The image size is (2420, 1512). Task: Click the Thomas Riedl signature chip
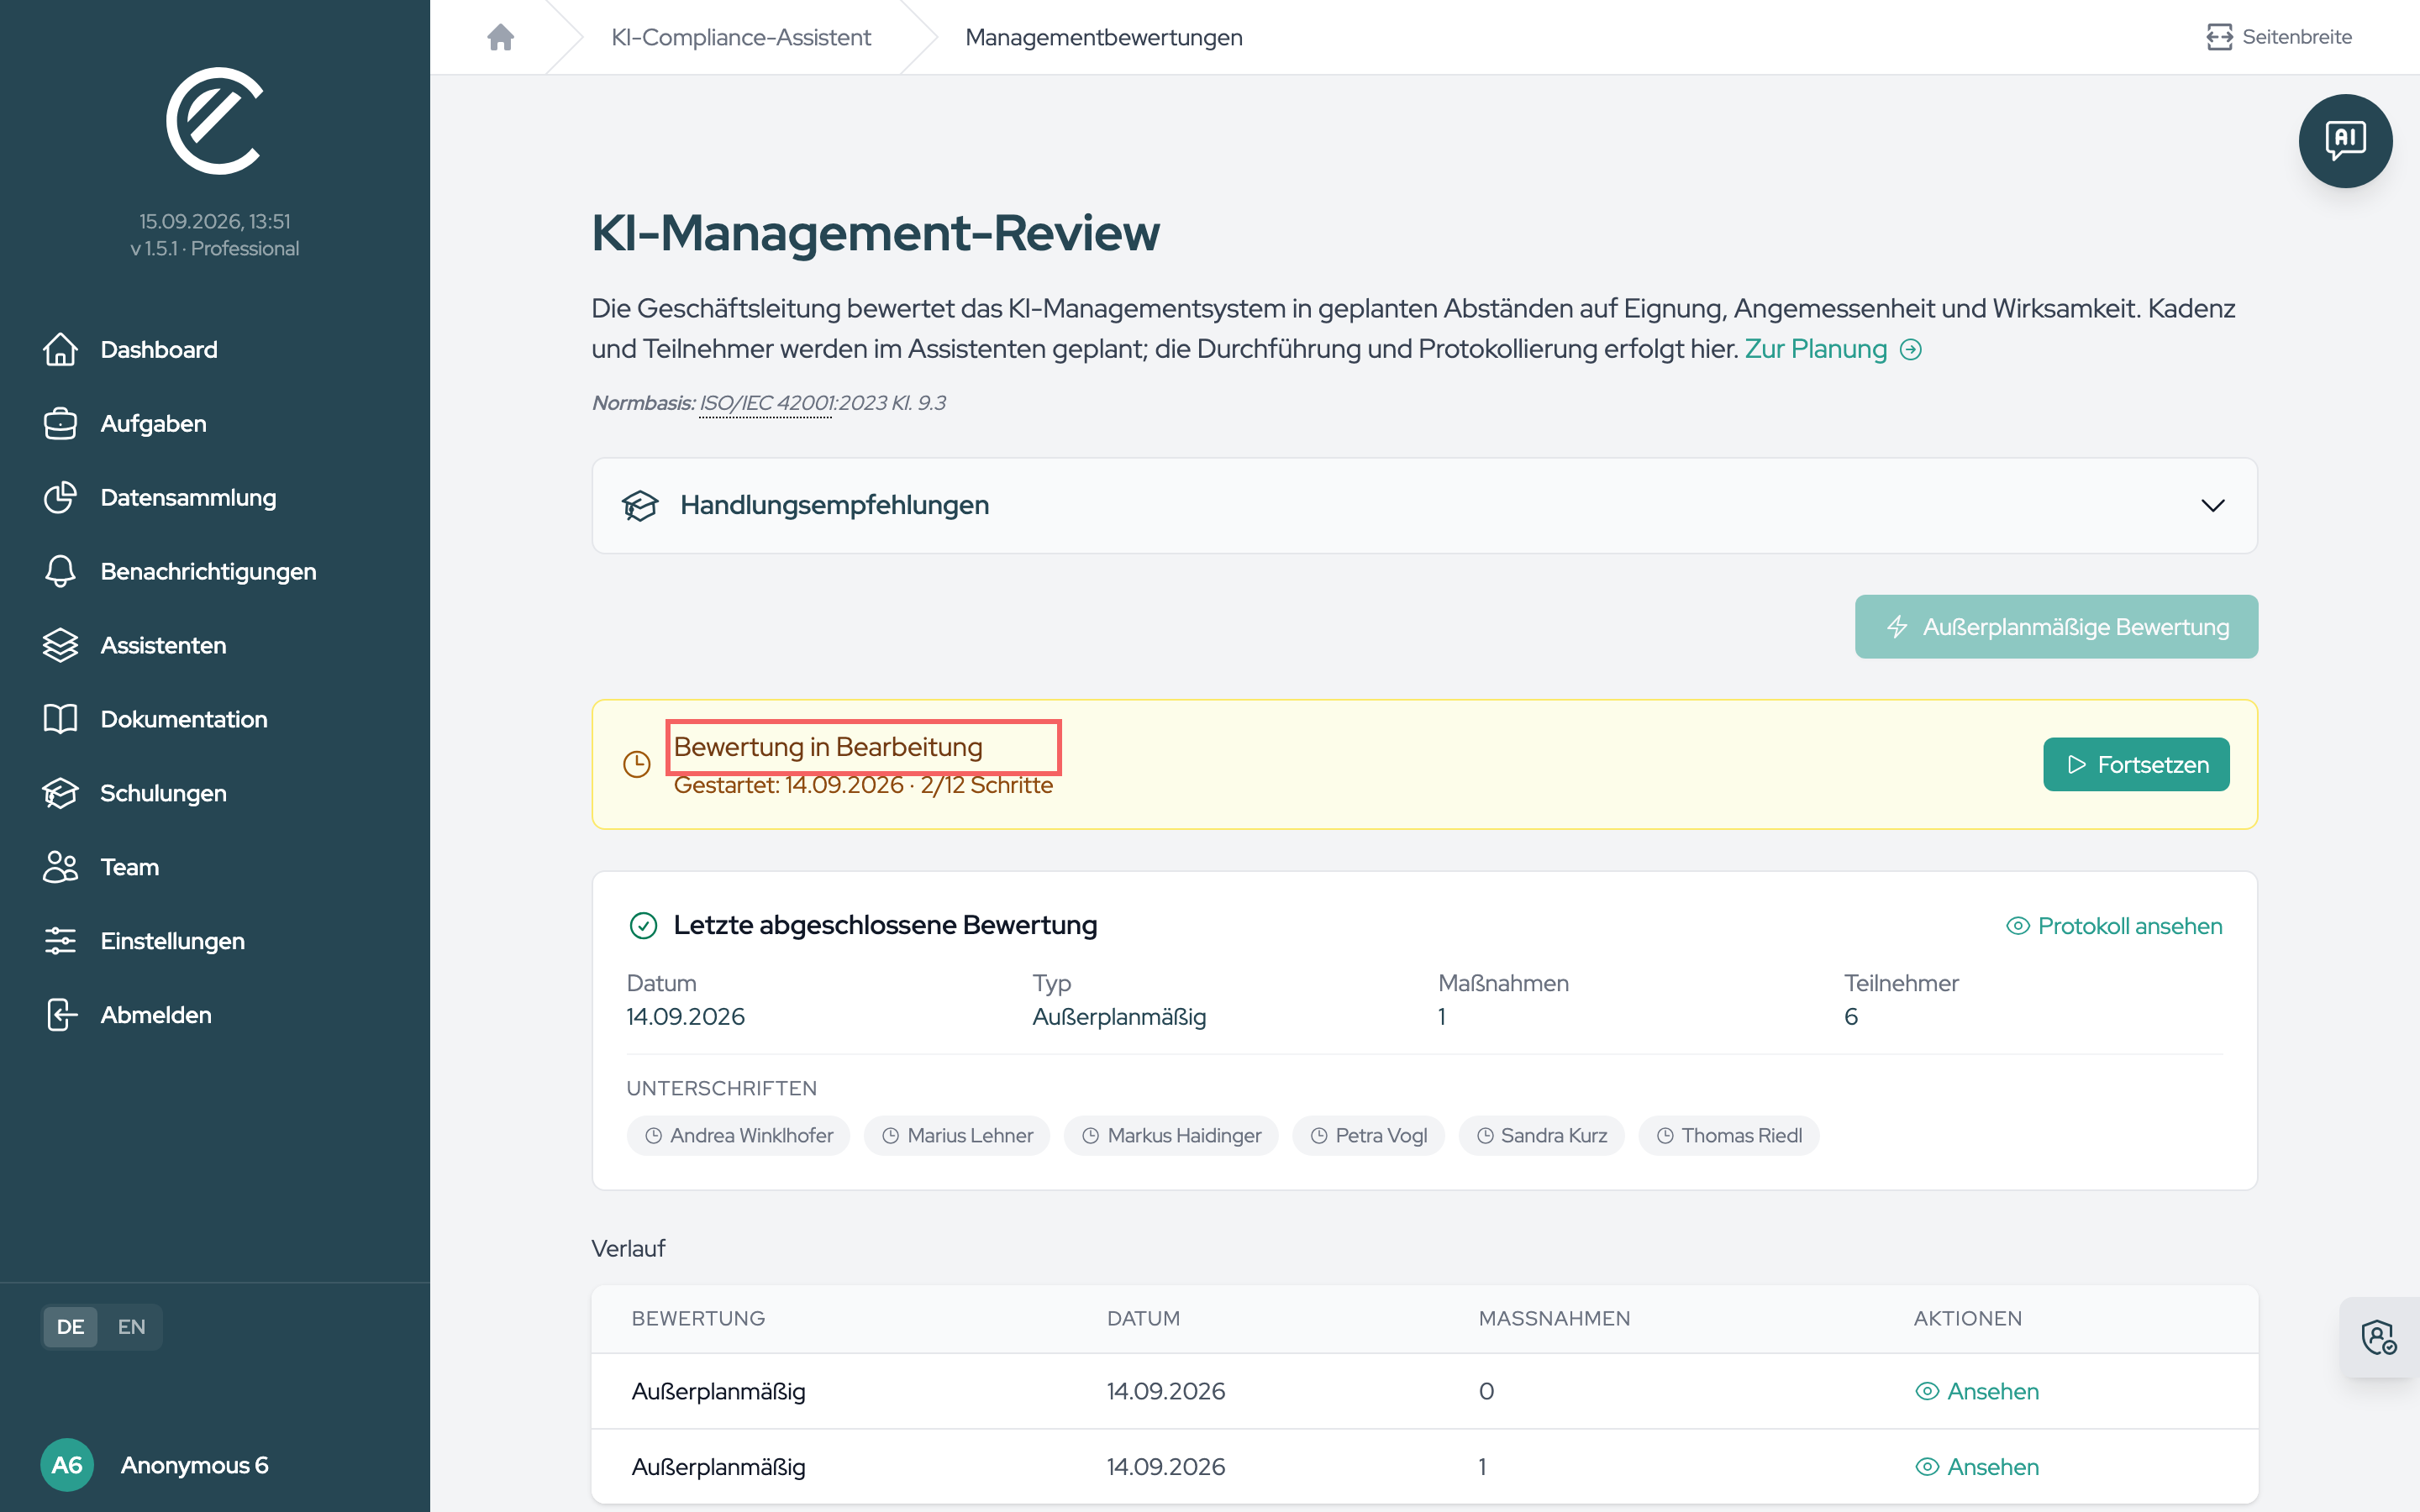(1728, 1135)
